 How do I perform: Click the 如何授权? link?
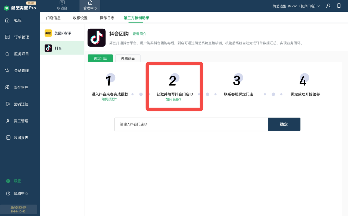pos(109,99)
